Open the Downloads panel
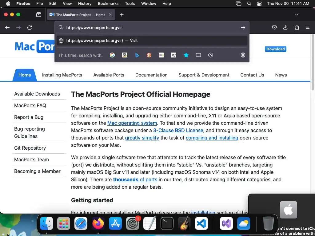This screenshot has height=236, width=315. [x=285, y=27]
